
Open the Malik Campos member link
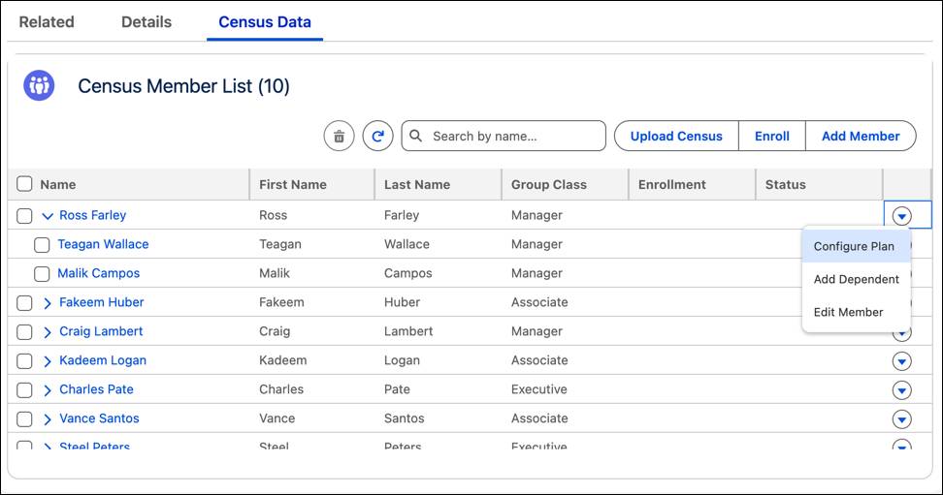point(99,273)
